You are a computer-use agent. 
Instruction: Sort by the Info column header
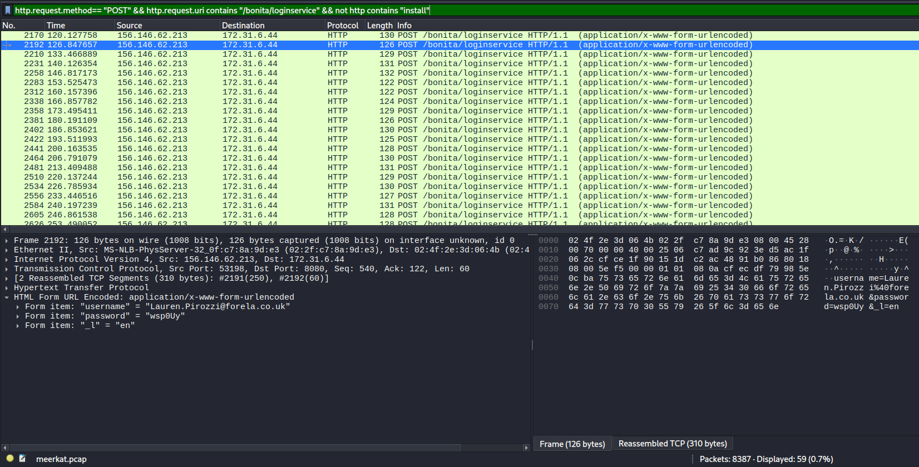(656, 26)
